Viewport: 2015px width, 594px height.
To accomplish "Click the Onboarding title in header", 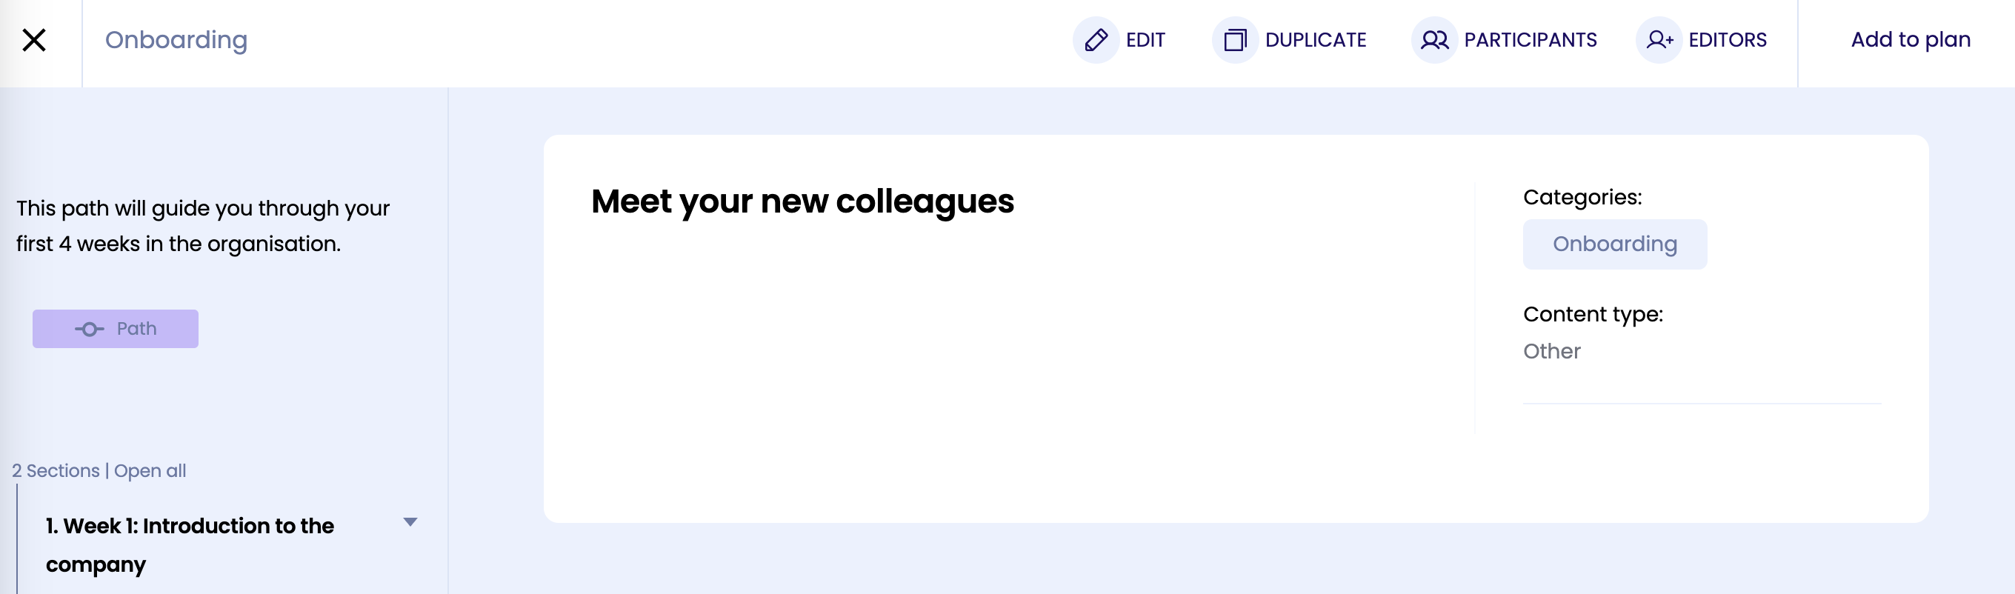I will pyautogui.click(x=176, y=40).
